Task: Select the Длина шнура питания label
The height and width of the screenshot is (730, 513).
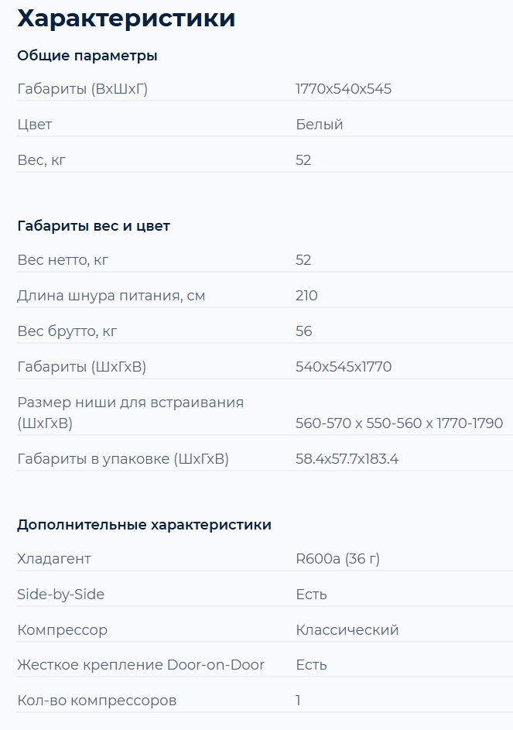Action: point(111,296)
